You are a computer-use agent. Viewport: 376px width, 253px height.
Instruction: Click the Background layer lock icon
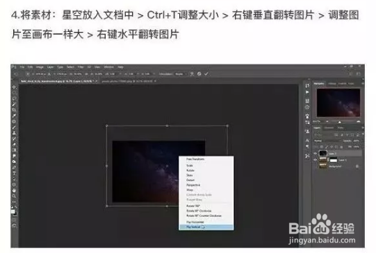coord(357,166)
